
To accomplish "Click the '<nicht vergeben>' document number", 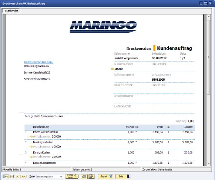I will click(126, 58).
